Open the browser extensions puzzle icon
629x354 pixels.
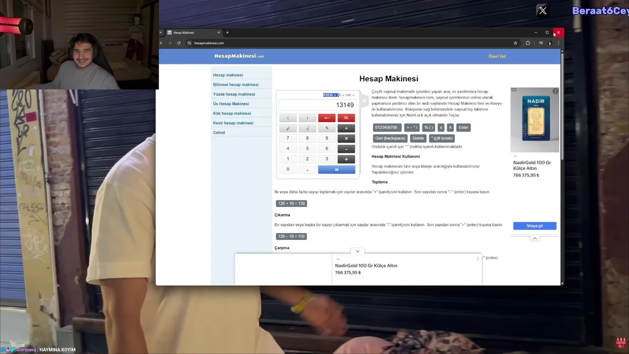(528, 43)
